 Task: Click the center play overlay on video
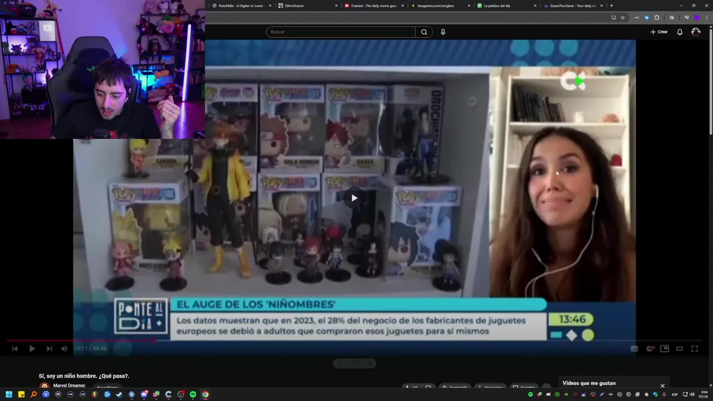354,198
